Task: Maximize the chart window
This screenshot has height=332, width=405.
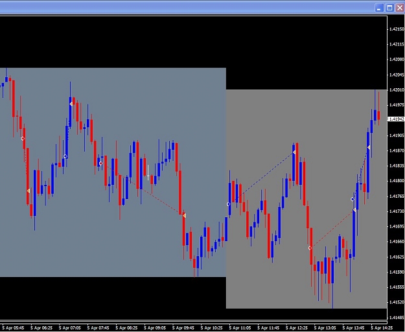Action: tap(389, 8)
